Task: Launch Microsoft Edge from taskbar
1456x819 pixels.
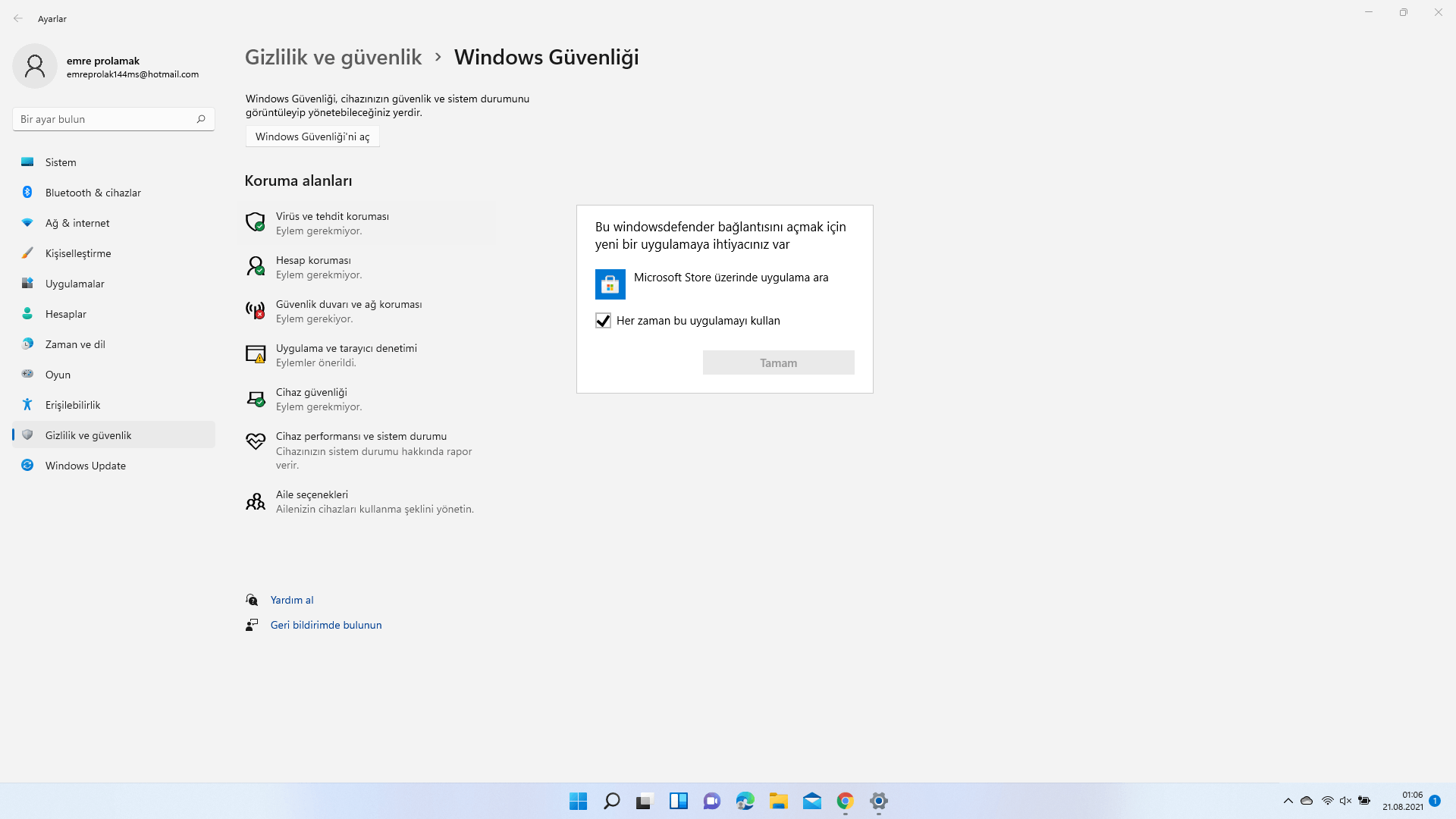Action: (x=745, y=801)
